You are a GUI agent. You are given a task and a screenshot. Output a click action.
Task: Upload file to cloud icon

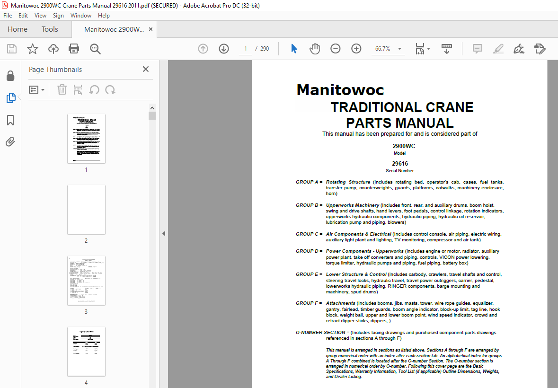coord(53,49)
